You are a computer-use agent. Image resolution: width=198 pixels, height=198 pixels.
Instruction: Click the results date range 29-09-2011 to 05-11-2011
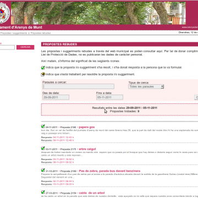142,108
